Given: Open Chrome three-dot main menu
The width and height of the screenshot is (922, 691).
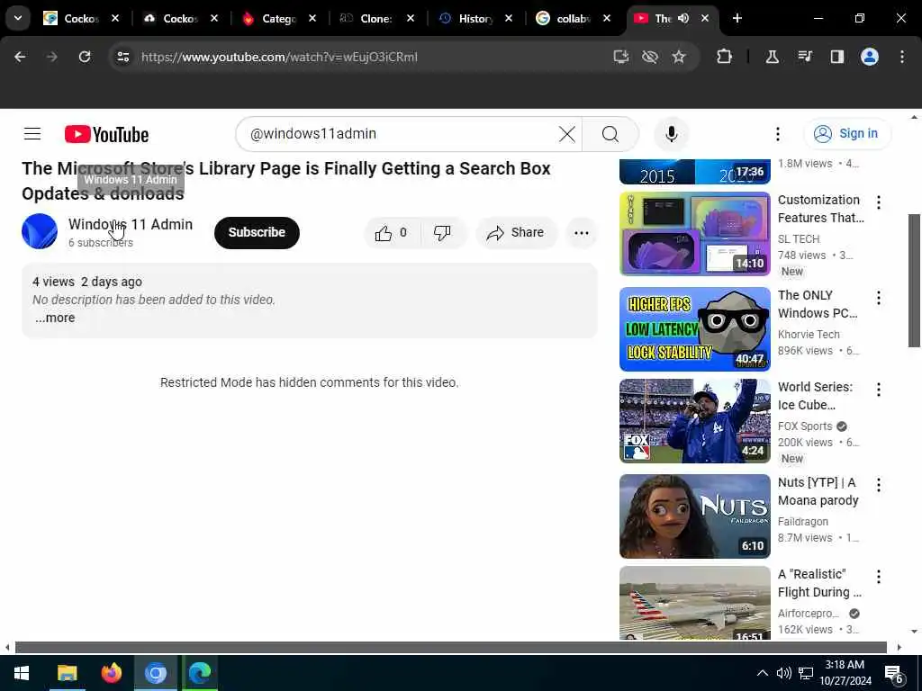Looking at the screenshot, I should pos(902,57).
